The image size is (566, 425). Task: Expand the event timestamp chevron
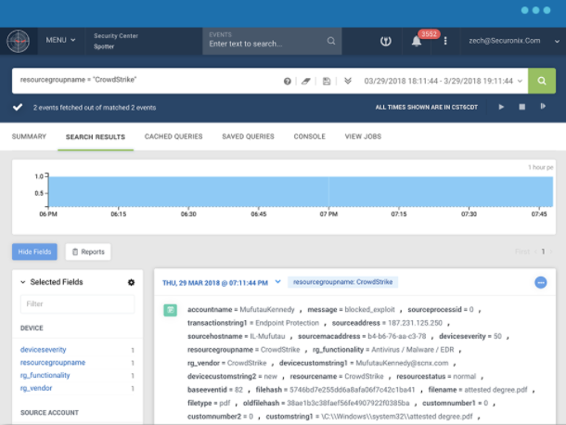[x=277, y=281]
